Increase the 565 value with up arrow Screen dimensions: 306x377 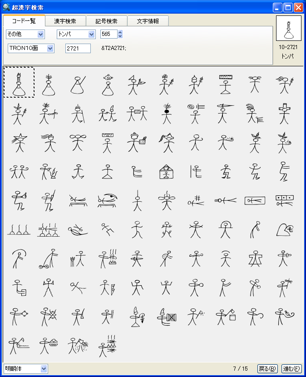coord(120,32)
